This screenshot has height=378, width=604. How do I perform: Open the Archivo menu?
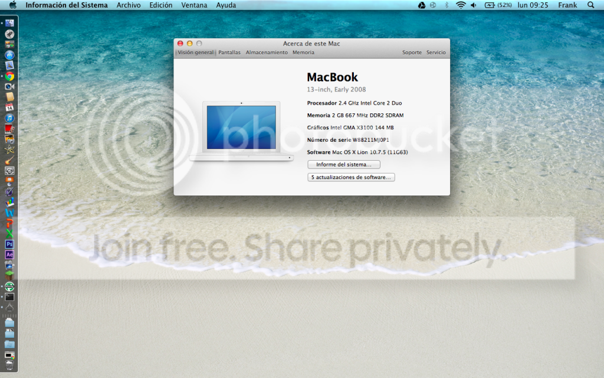129,5
